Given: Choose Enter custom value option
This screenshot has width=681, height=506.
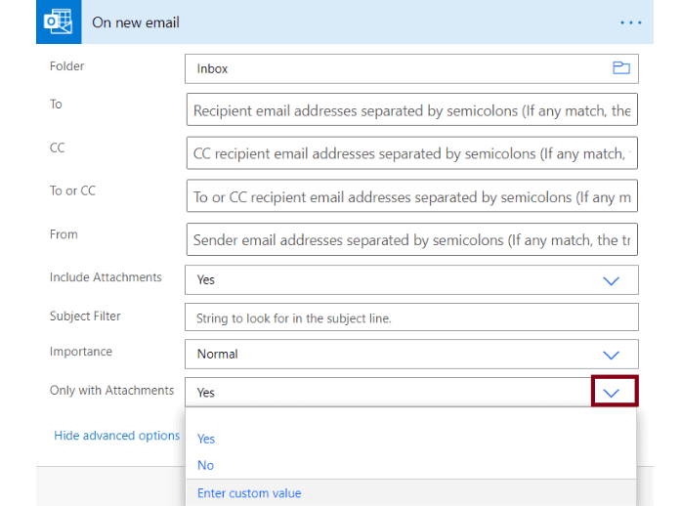Looking at the screenshot, I should pyautogui.click(x=249, y=493).
